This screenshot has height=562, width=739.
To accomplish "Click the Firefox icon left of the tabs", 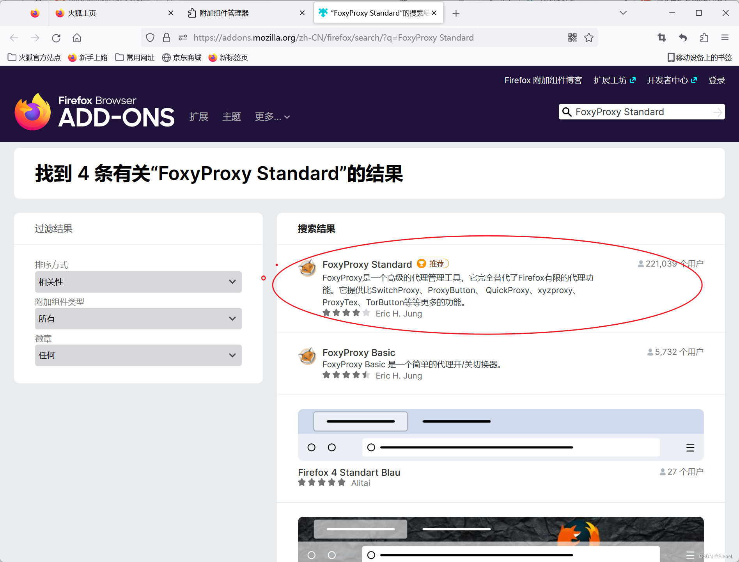I will pyautogui.click(x=35, y=13).
